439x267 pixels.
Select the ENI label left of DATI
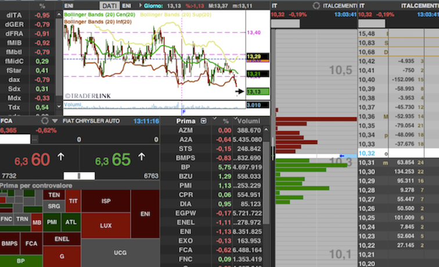(x=69, y=6)
